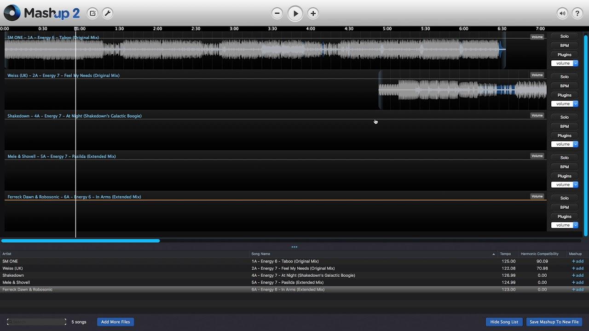Open Plugins for the Taboo track
The width and height of the screenshot is (589, 331).
pos(565,55)
